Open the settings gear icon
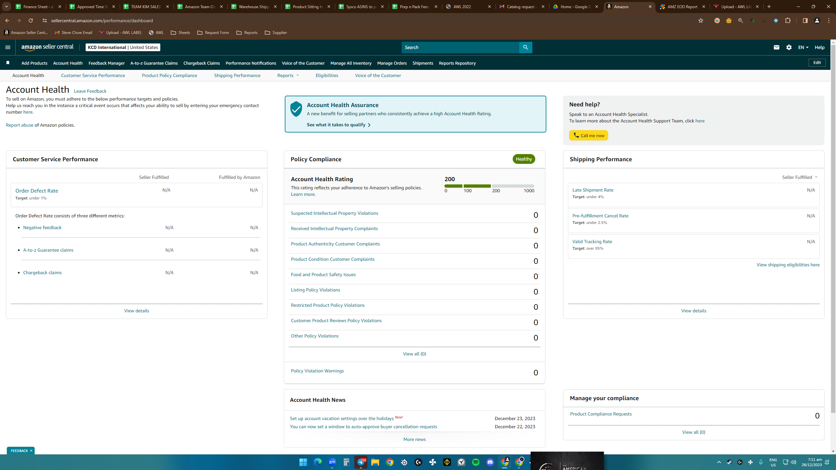Image resolution: width=836 pixels, height=470 pixels. 789,47
